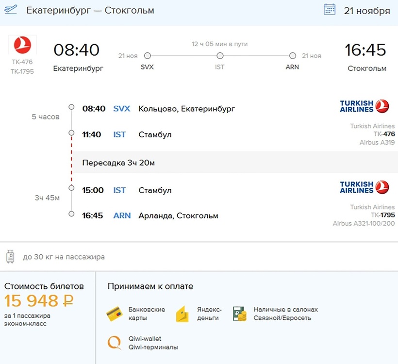The image size is (398, 364).
Task: Click IST code in the 11:40 arrival row
Action: point(119,134)
